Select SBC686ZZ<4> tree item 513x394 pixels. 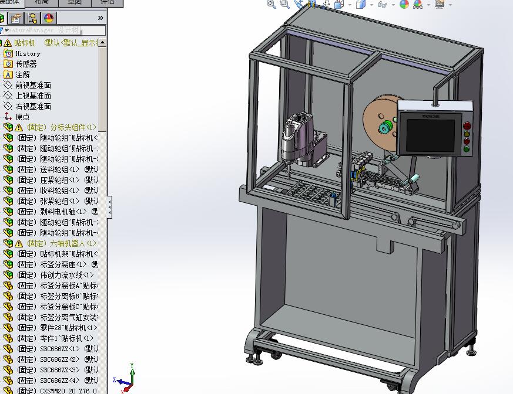[57, 381]
